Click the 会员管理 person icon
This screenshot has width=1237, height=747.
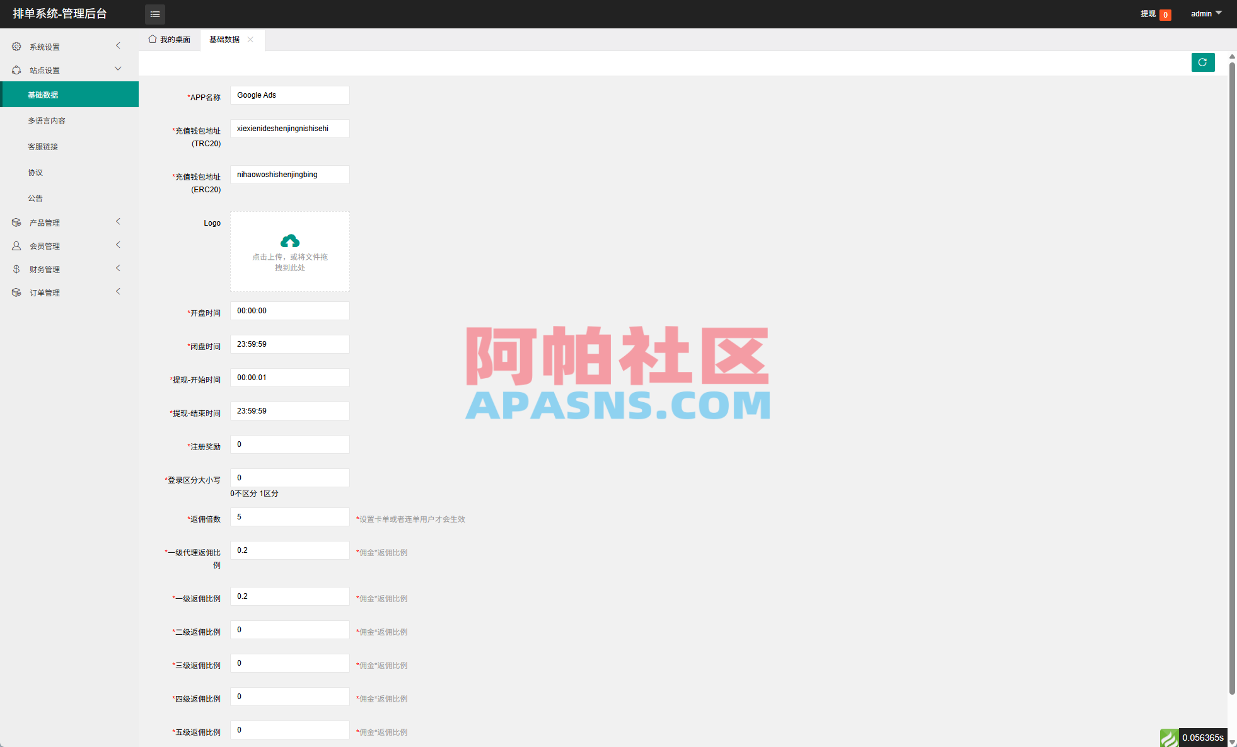16,245
